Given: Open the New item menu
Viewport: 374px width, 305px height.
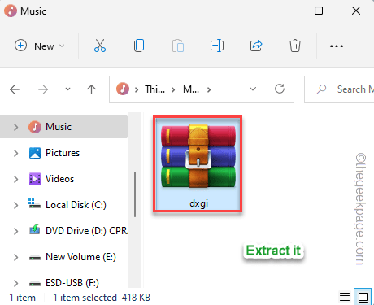Looking at the screenshot, I should (x=39, y=46).
